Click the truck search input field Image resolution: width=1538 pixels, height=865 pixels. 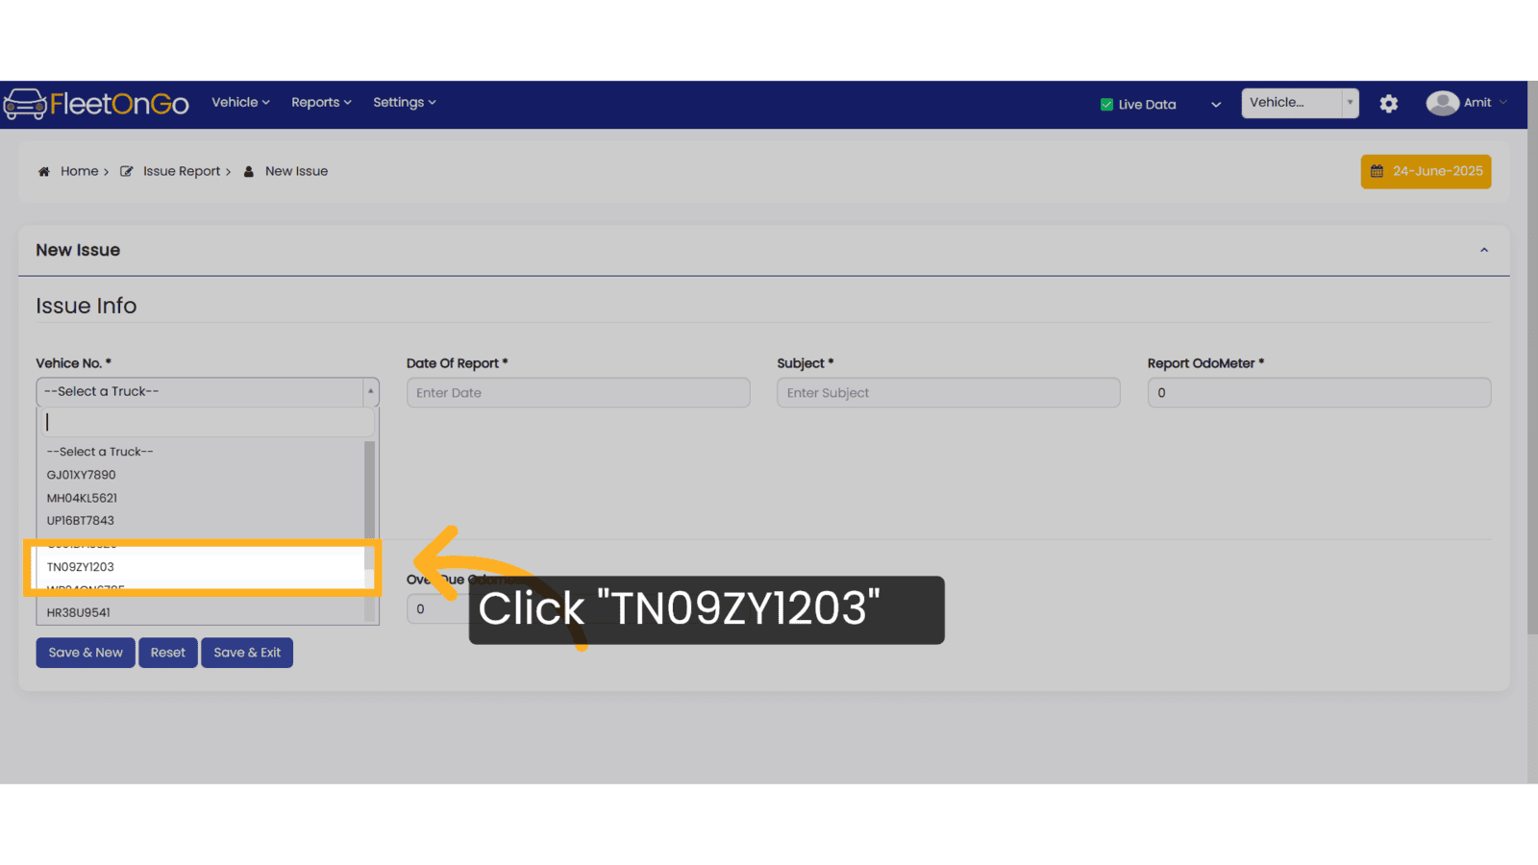click(206, 423)
